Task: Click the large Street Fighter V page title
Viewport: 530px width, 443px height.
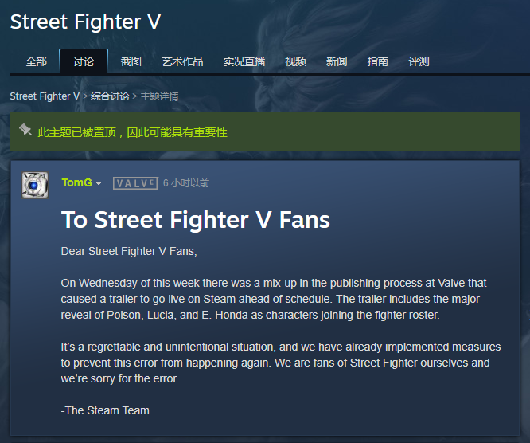Action: click(x=85, y=22)
